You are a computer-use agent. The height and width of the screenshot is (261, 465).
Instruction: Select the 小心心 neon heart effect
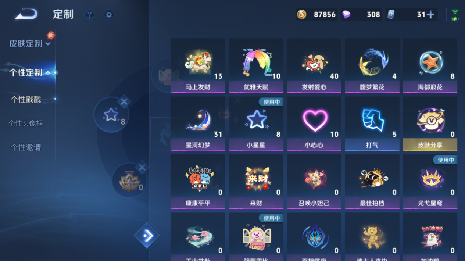(x=314, y=124)
